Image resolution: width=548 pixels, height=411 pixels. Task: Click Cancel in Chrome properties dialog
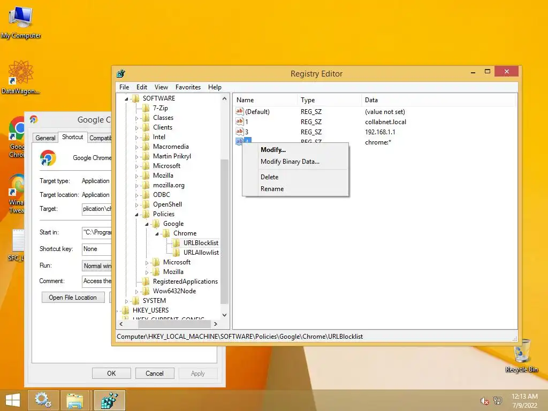(x=155, y=373)
